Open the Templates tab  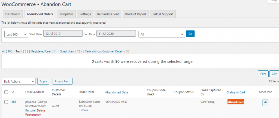coord(66,14)
